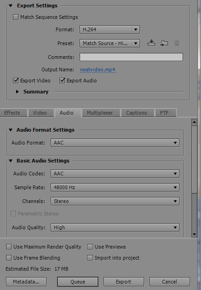Collapse Basic Audio Settings section
Screen dimensions: 201x290
[x=11, y=161]
